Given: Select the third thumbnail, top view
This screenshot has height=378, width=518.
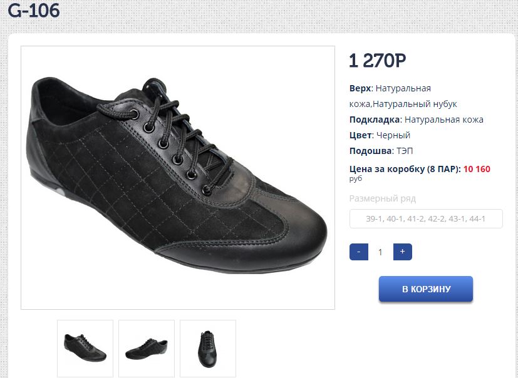Looking at the screenshot, I should tap(208, 348).
